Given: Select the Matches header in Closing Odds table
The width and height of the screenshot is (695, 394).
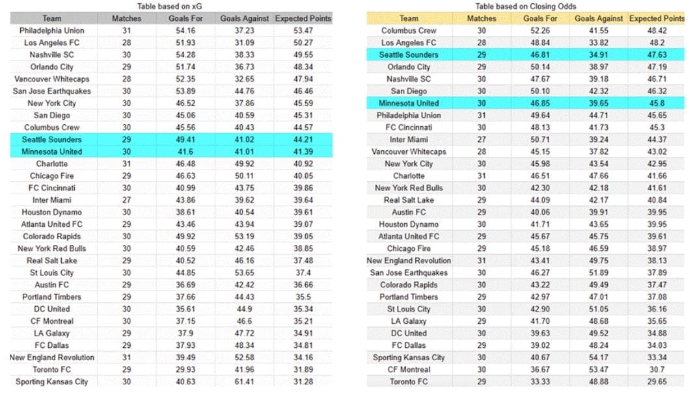Looking at the screenshot, I should (x=482, y=19).
